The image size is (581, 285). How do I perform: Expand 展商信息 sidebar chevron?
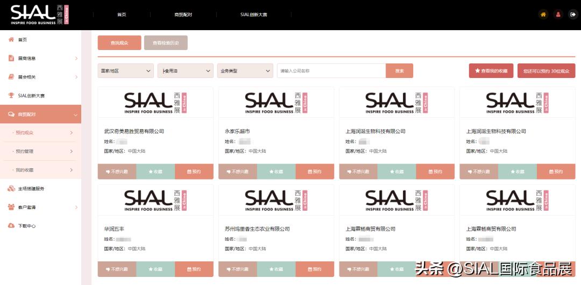click(x=76, y=58)
